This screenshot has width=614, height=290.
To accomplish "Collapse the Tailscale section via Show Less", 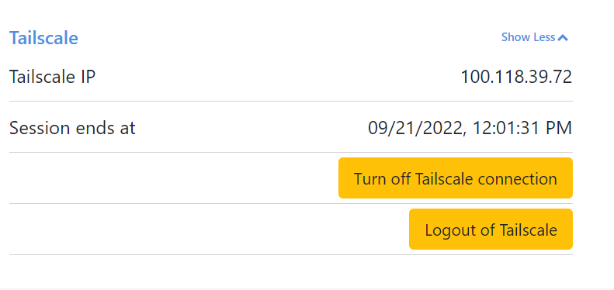I will point(535,37).
